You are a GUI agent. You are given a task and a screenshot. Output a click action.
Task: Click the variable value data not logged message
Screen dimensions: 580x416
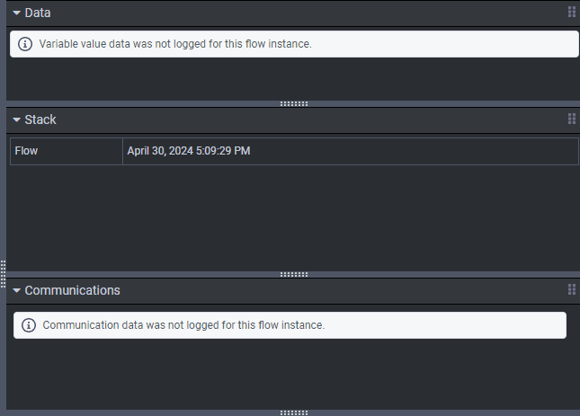pos(175,44)
